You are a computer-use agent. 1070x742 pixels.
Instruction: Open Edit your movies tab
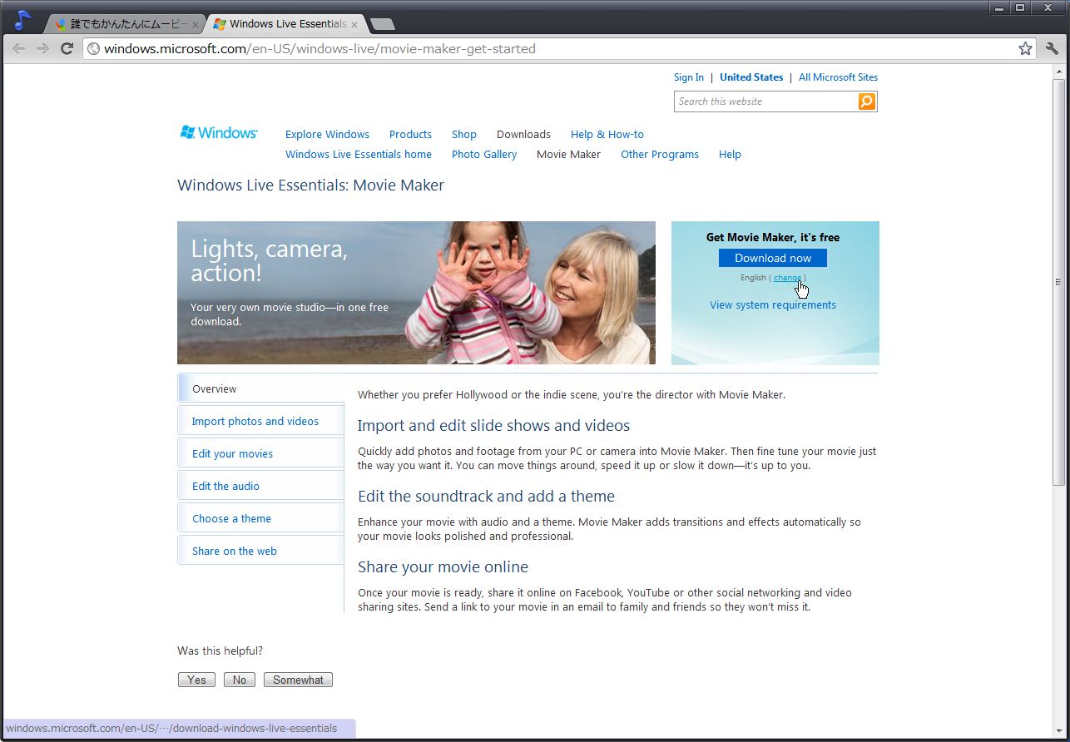click(260, 453)
